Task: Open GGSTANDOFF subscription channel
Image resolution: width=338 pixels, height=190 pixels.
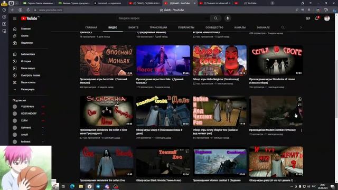Action: (28, 113)
